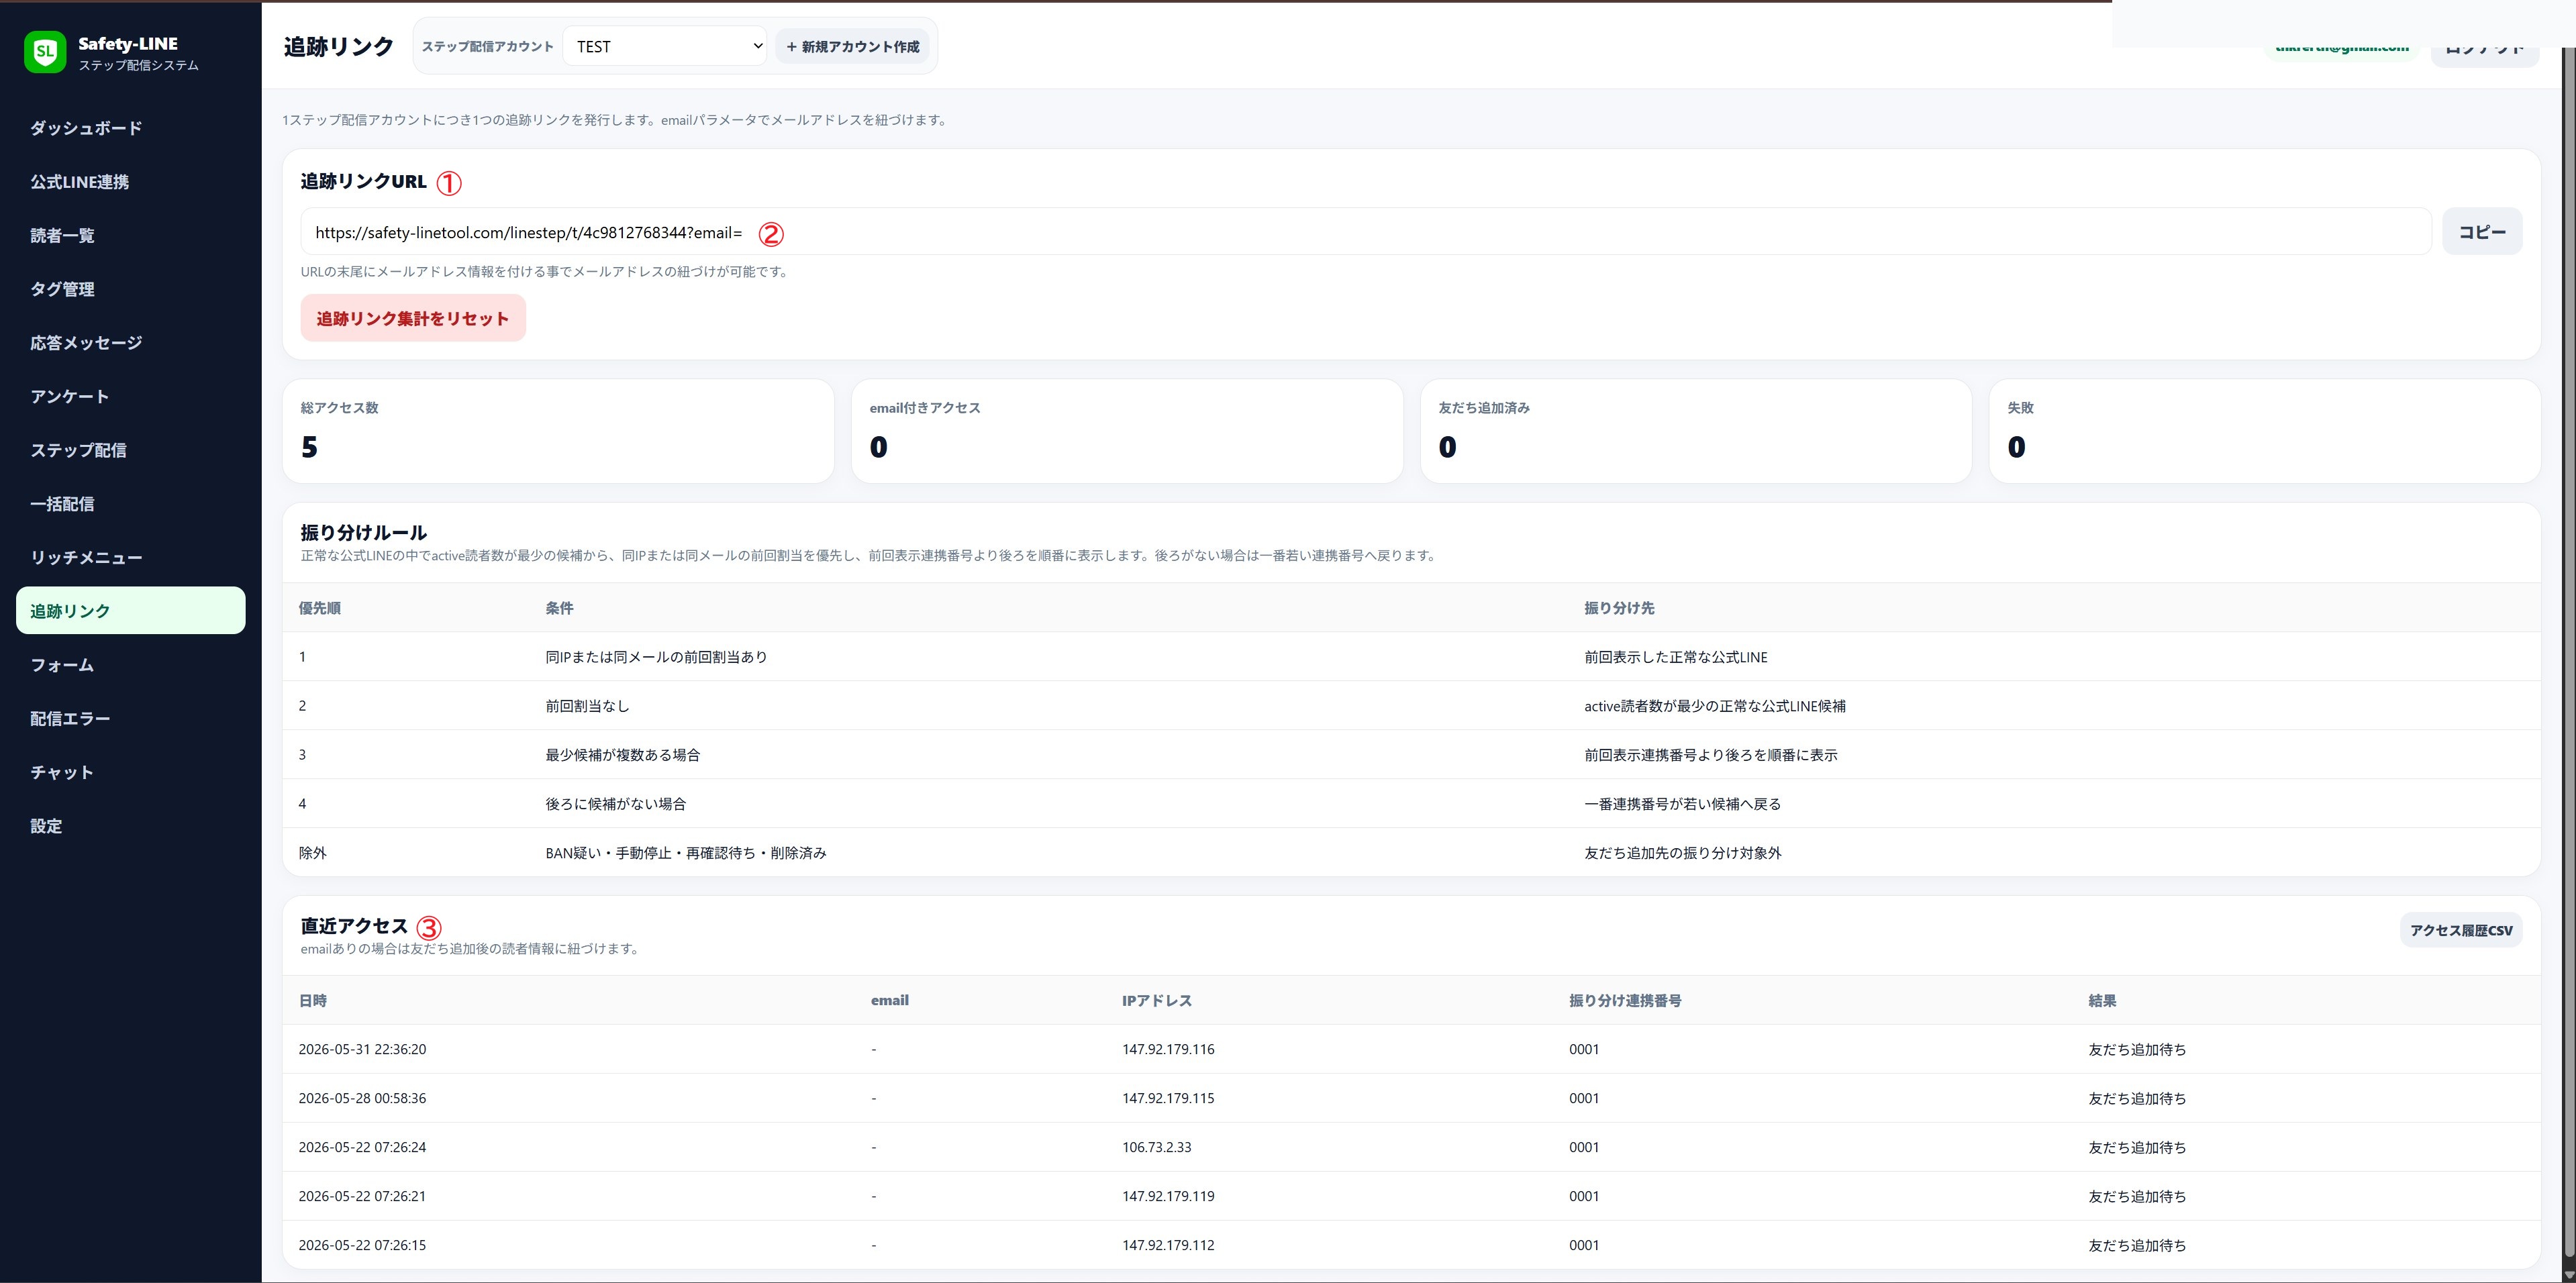Click rule text 最少候補が複数ある場合
This screenshot has height=1283, width=2576.
click(x=623, y=755)
